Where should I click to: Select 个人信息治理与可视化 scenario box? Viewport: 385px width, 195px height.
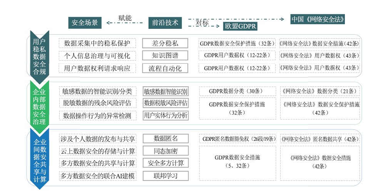[x=97, y=56]
